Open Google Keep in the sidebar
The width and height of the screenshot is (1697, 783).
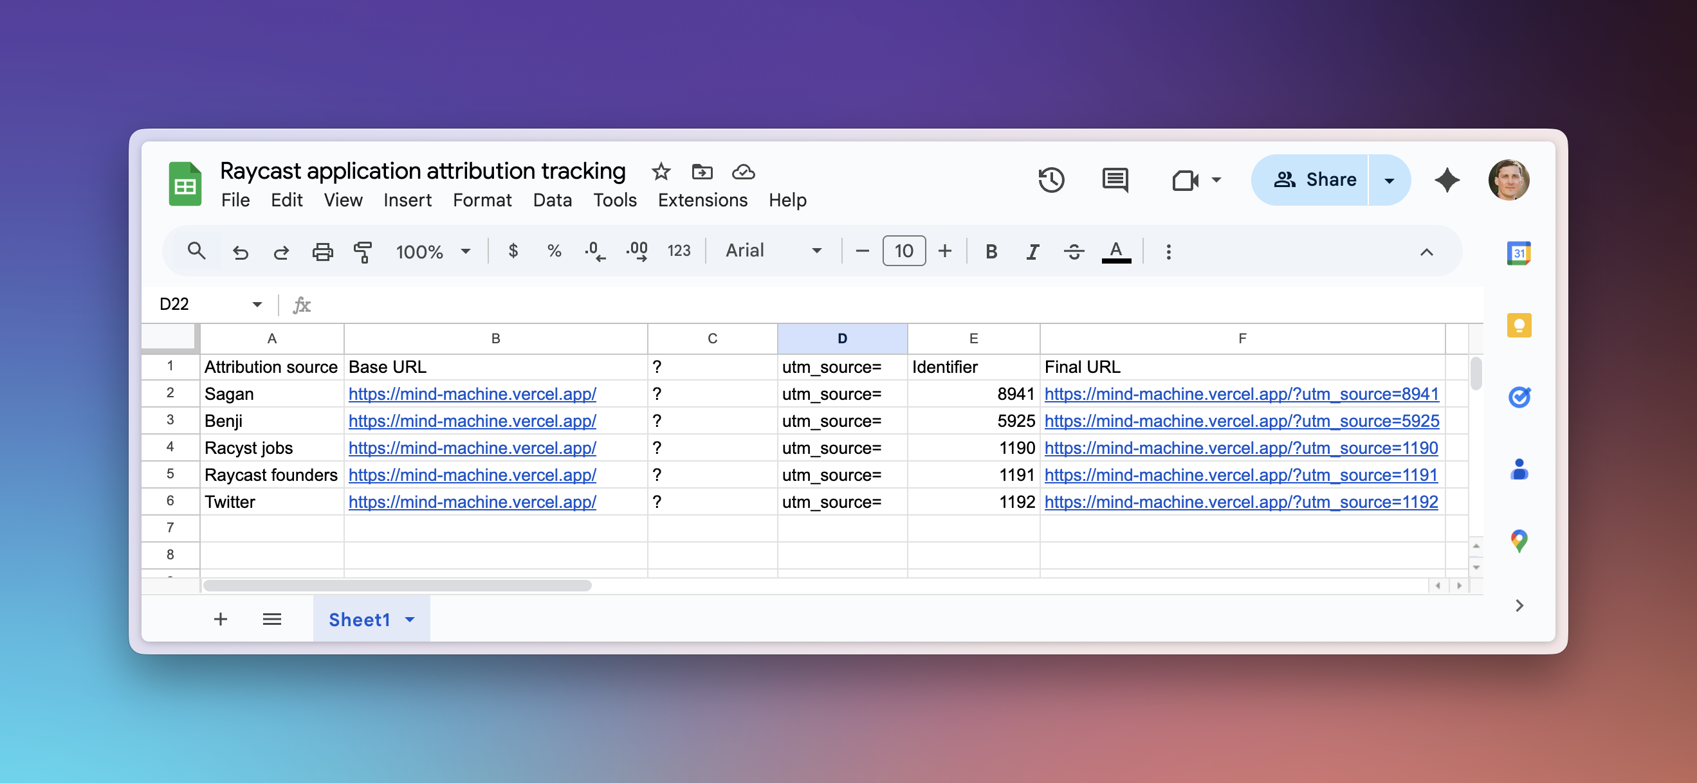(x=1520, y=324)
